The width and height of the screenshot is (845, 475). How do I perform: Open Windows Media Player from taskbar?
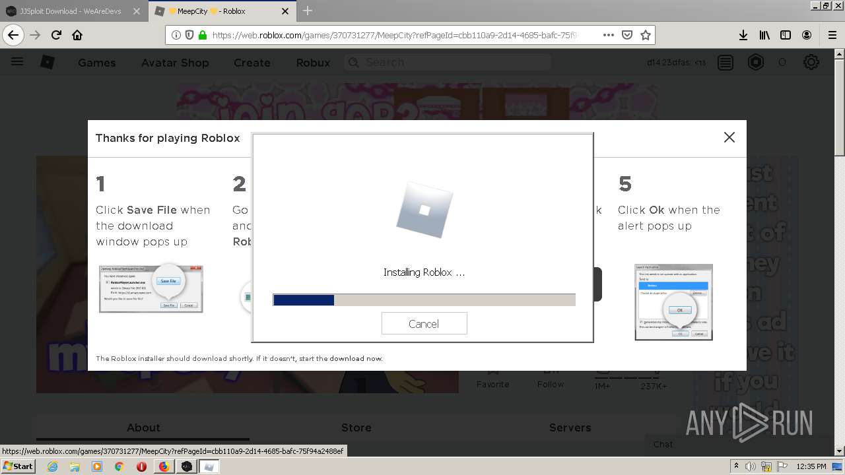click(97, 466)
